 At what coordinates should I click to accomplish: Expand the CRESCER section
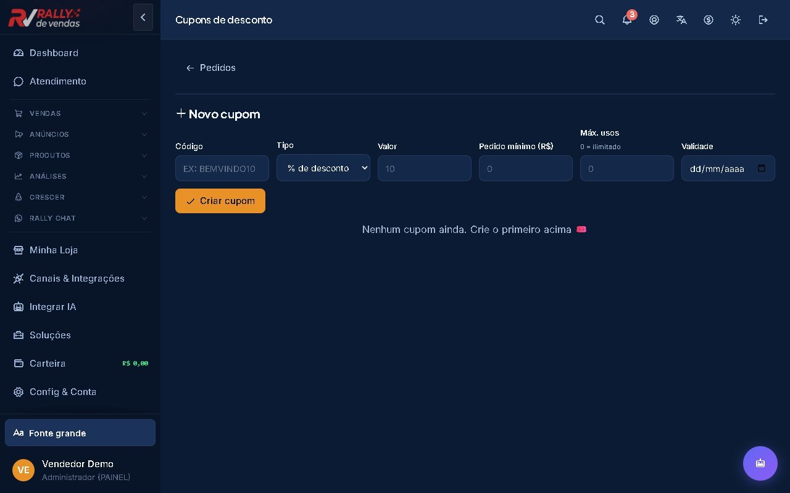(80, 197)
